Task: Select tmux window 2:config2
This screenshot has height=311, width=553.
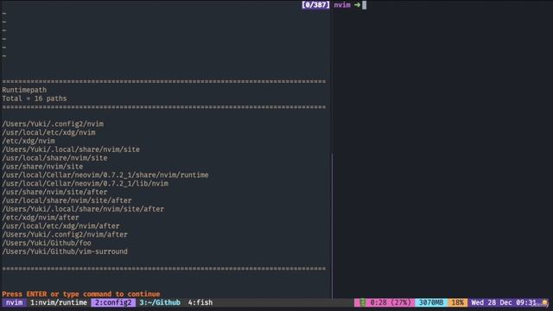Action: (x=113, y=302)
